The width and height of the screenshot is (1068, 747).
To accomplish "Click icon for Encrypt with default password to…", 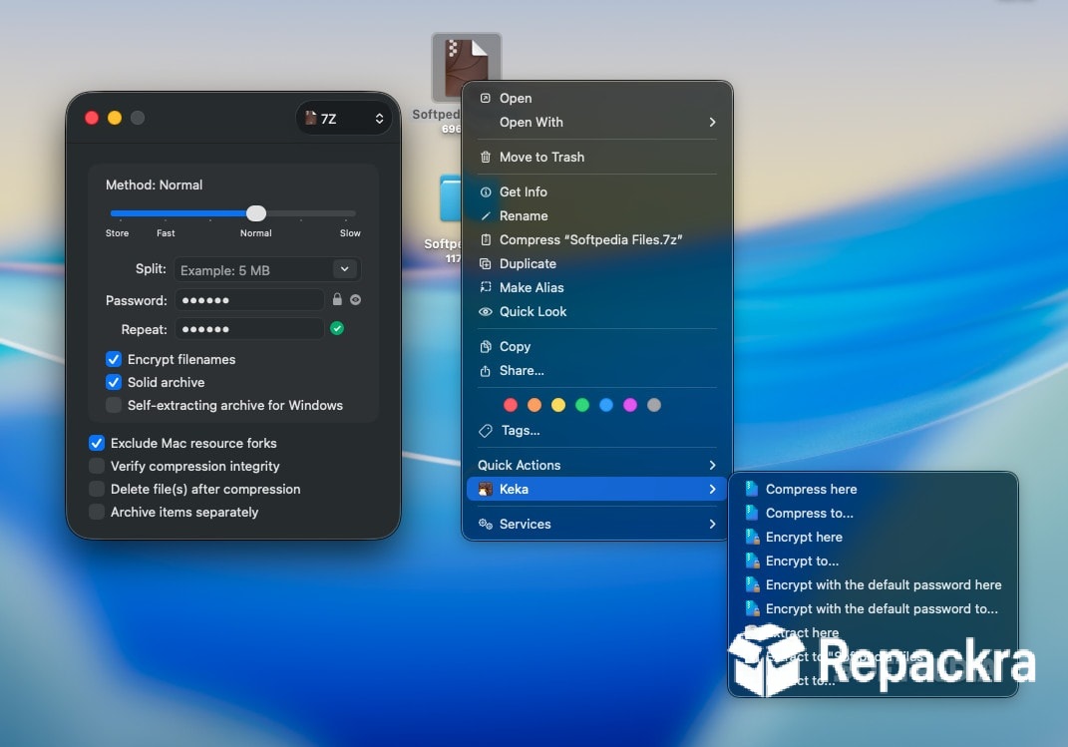I will click(752, 608).
